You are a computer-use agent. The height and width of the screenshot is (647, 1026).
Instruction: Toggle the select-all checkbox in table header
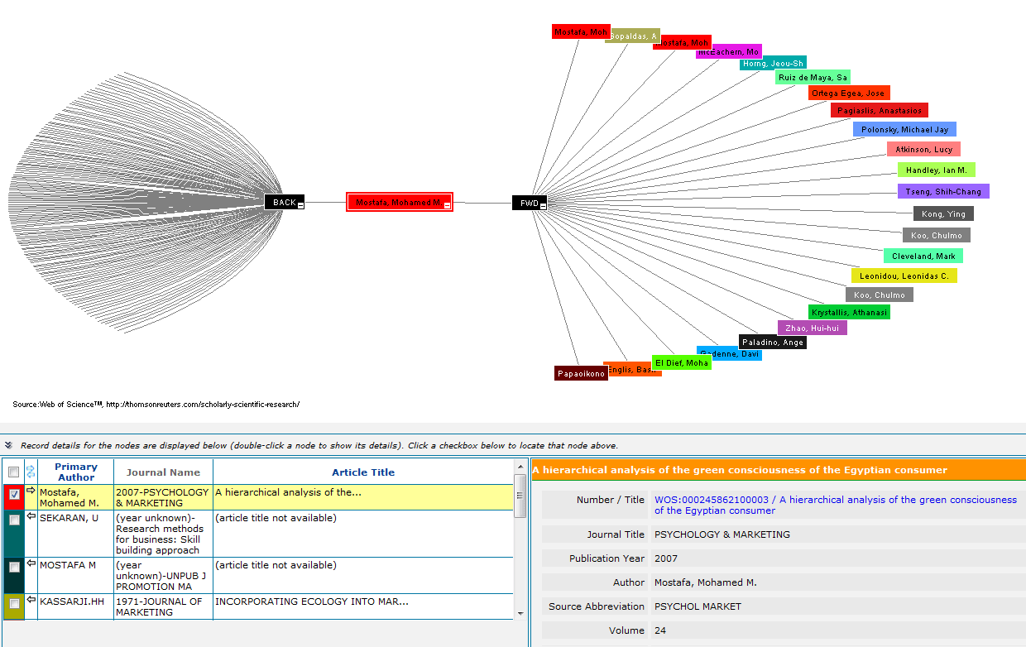14,472
